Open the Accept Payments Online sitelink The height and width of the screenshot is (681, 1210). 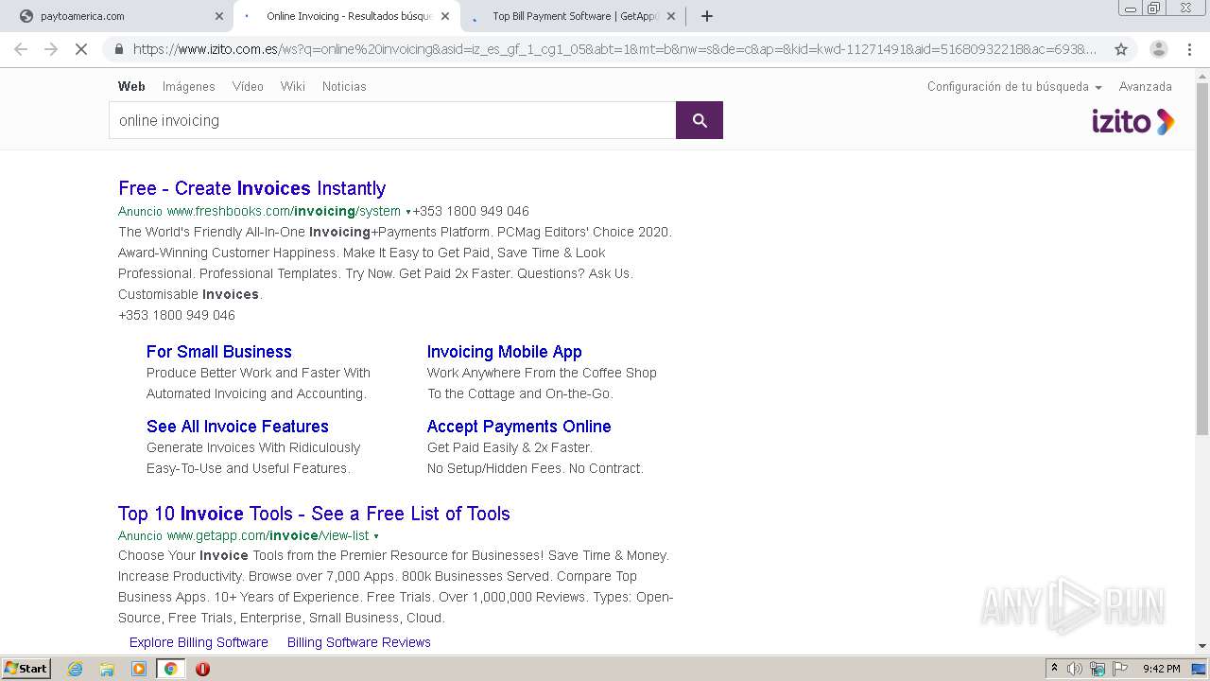519,427
